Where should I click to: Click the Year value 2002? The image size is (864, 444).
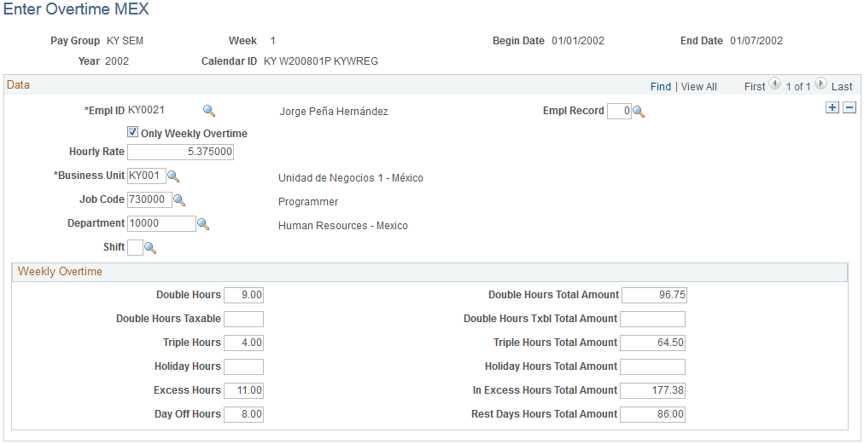tap(117, 61)
